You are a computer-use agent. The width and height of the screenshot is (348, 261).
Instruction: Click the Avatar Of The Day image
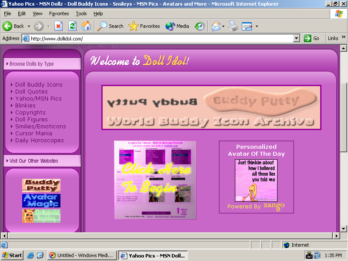[x=256, y=181]
